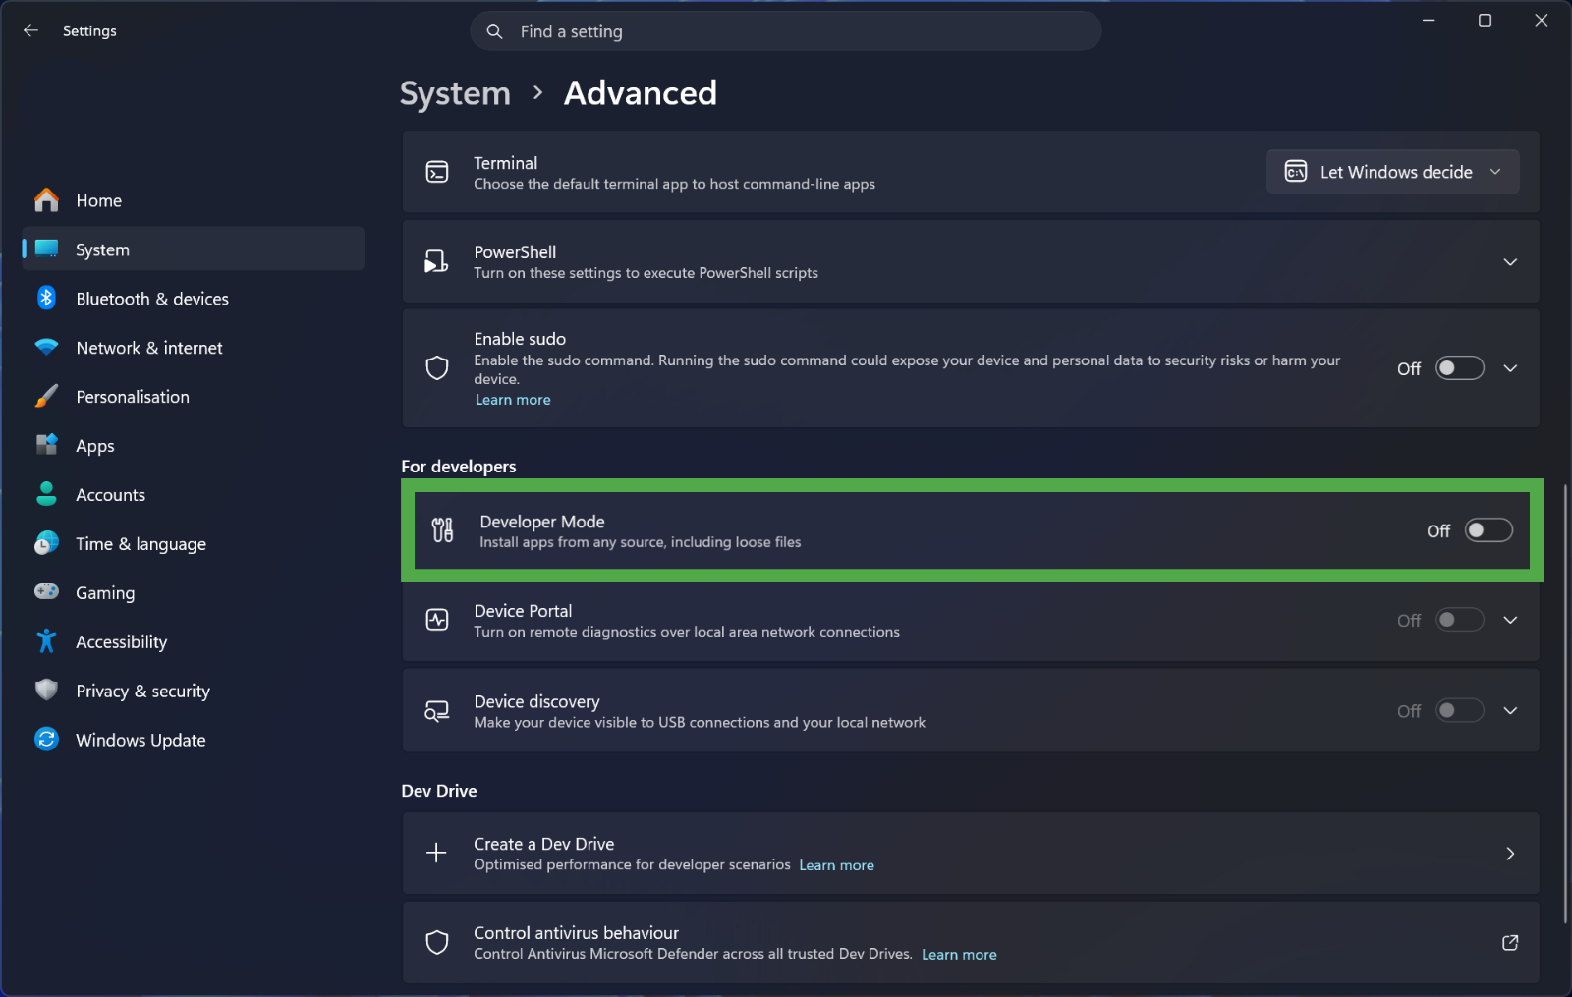
Task: Click the Personalisation paintbrush icon
Action: (46, 396)
